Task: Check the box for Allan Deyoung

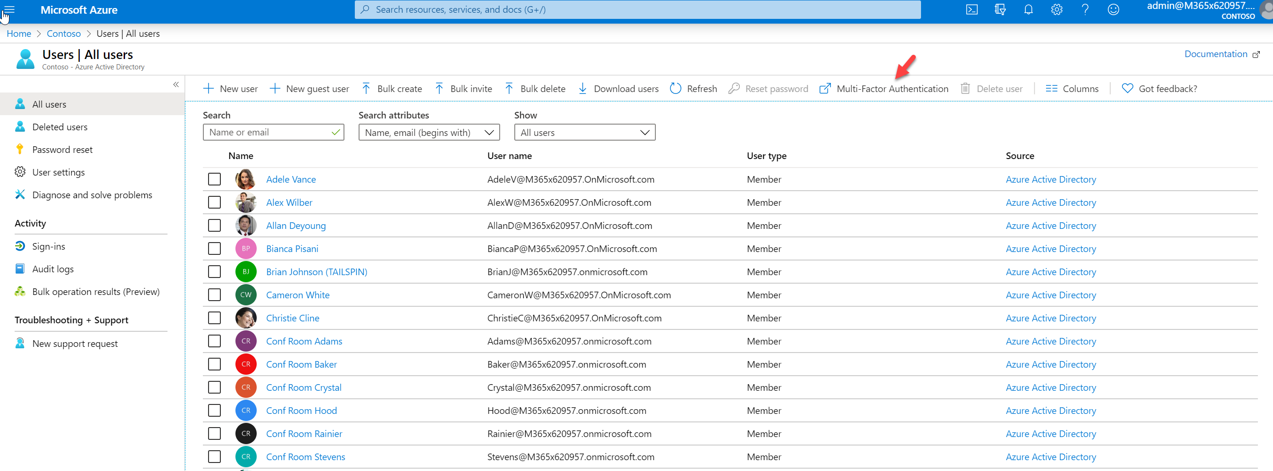Action: 215,226
